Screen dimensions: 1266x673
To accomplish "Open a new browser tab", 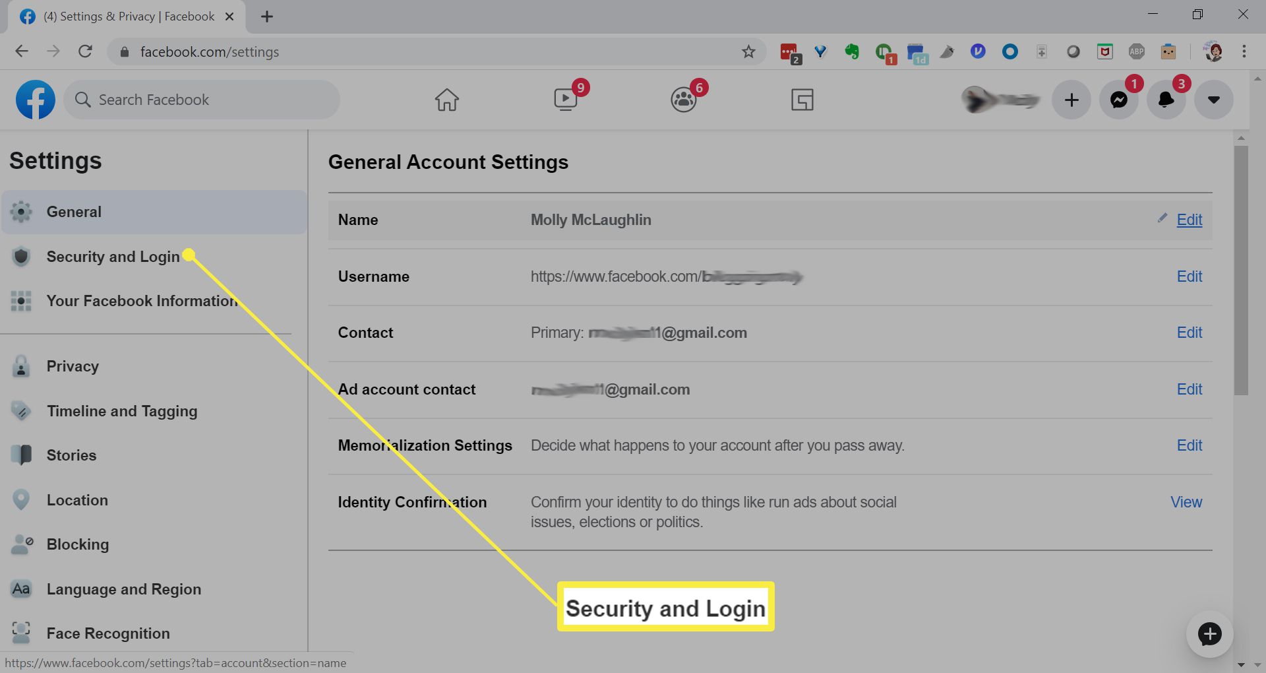I will [x=267, y=16].
